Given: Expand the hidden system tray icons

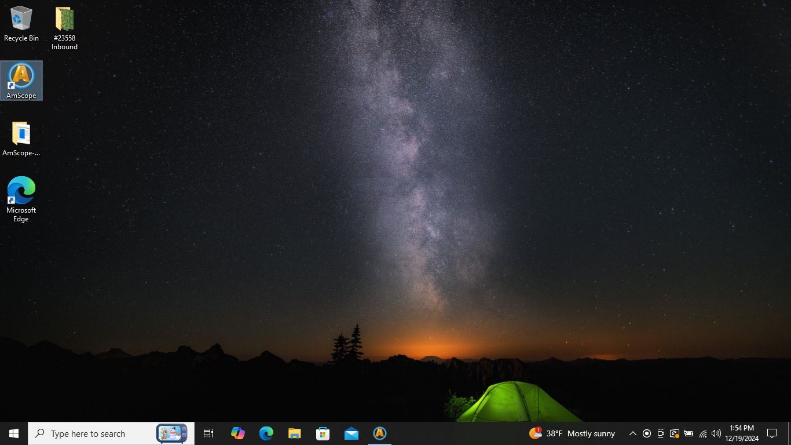Looking at the screenshot, I should coord(633,433).
